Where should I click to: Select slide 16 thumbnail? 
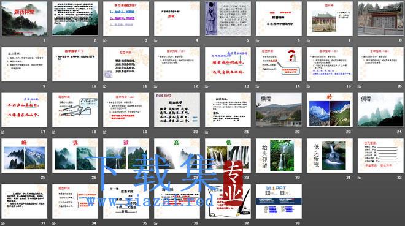point(380,64)
